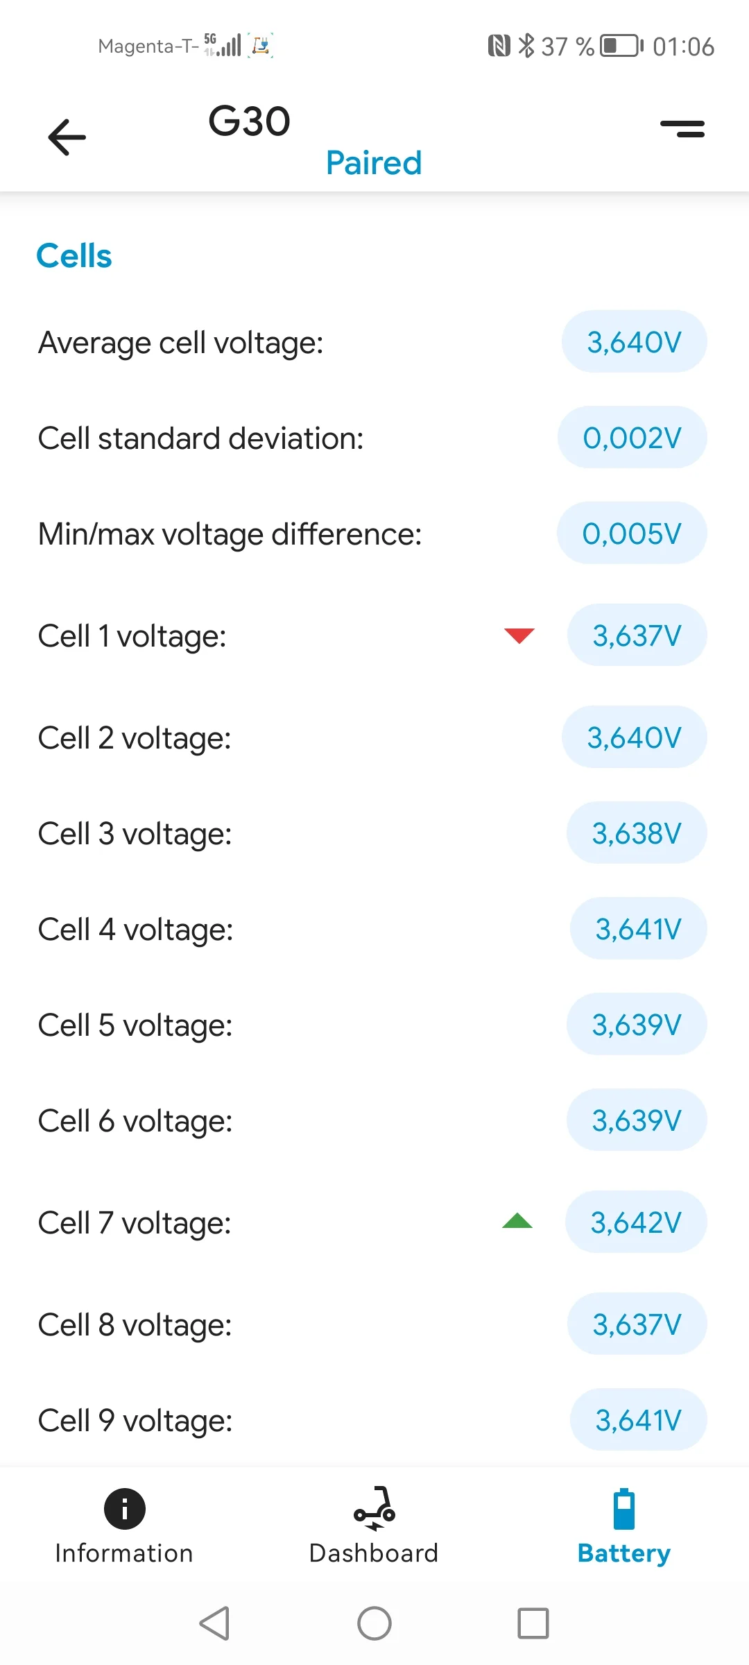
Task: Tap the green up-triangle beside Cell 7
Action: pos(517,1222)
